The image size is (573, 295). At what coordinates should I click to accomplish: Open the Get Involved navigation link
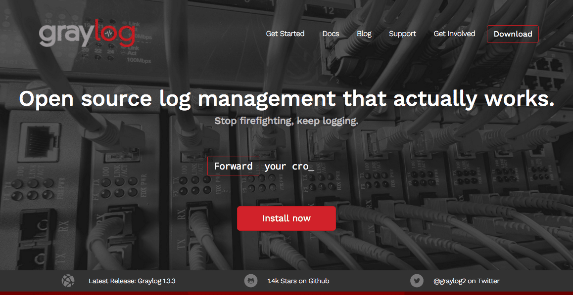[454, 34]
